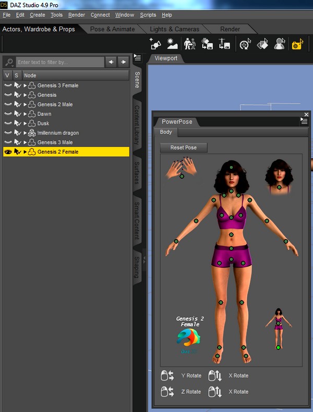Toggle visibility eye for Genesis 2 Male
313x412 pixels.
(8, 104)
